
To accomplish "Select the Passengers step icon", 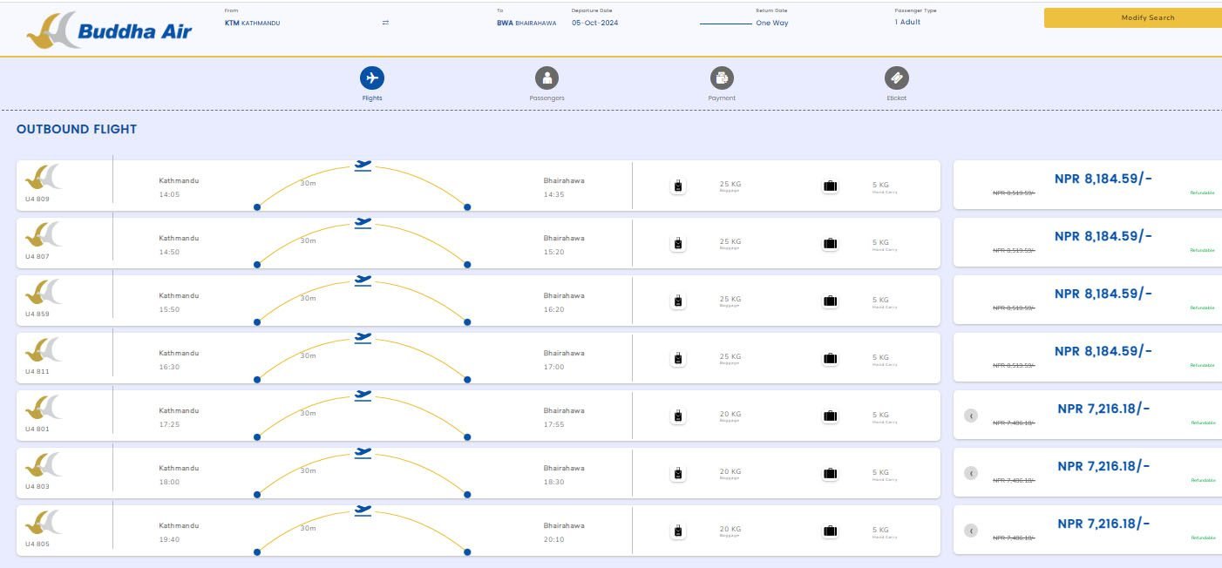I will [547, 78].
